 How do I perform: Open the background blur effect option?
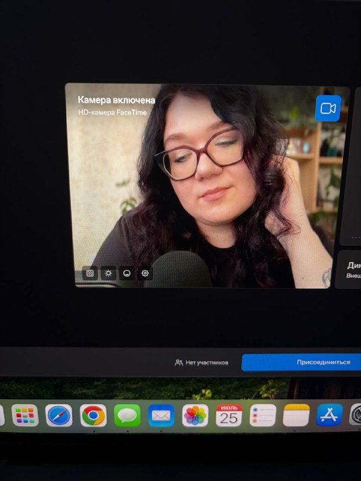tap(90, 273)
